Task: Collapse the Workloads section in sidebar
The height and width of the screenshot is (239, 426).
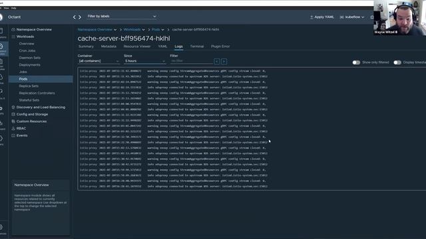Action: 25,37
